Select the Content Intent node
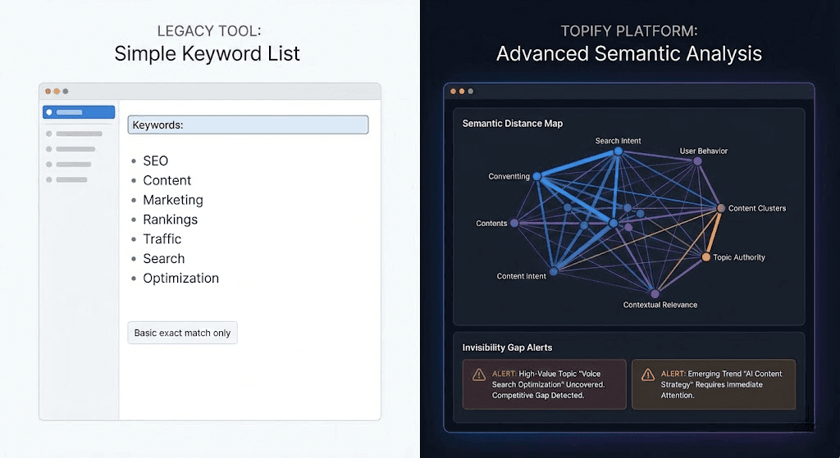 click(x=554, y=271)
